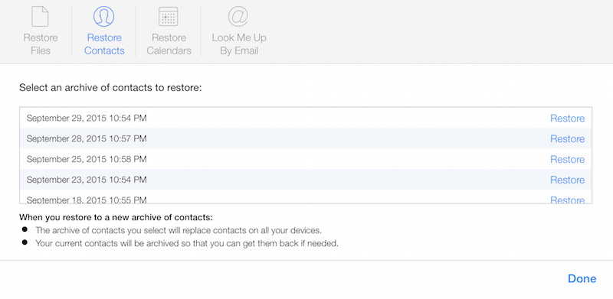Open the Restore Calendars tab label
Screen dimensions: 613x299
click(169, 44)
